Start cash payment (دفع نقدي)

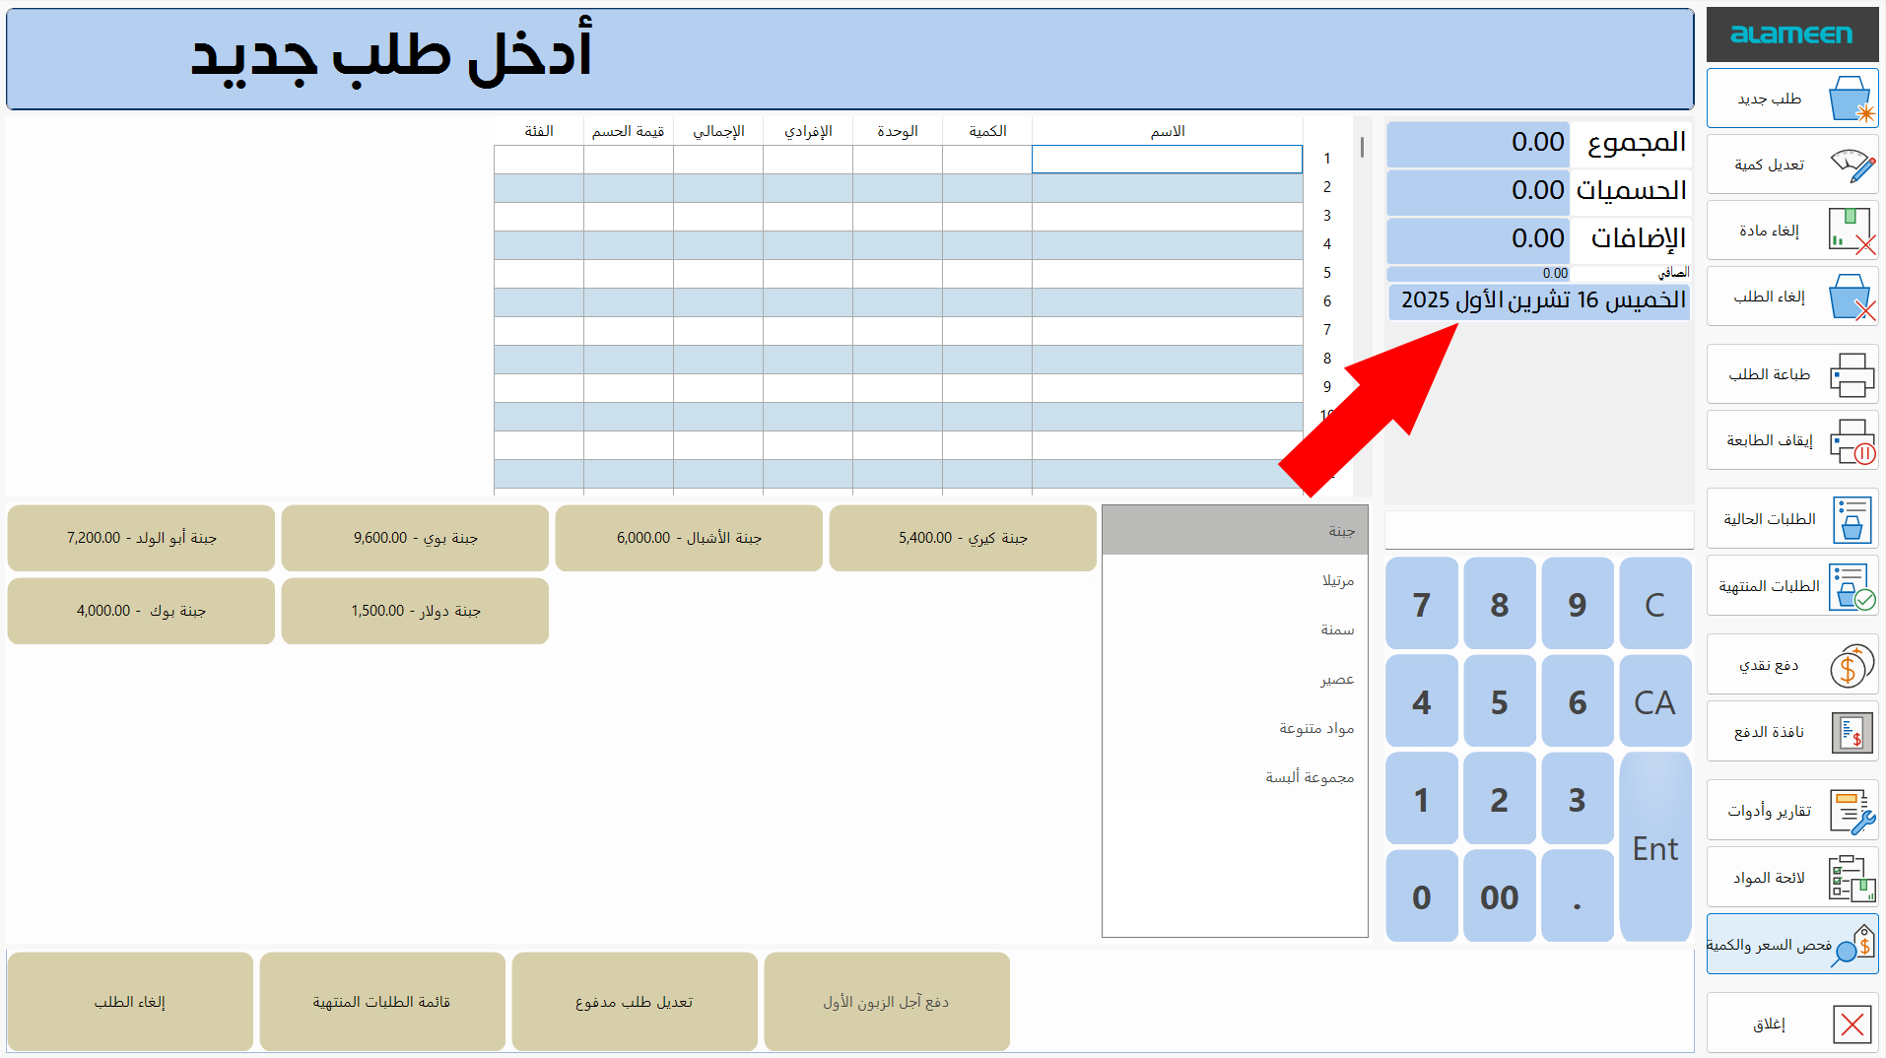pyautogui.click(x=1791, y=665)
